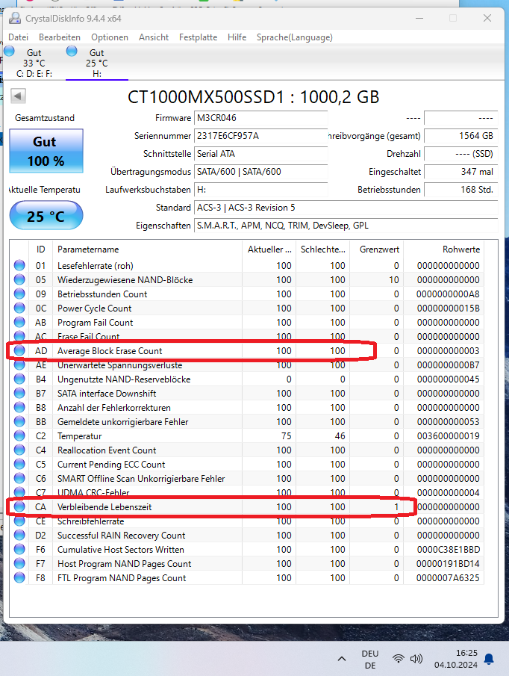The height and width of the screenshot is (676, 509).
Task: Click status icon of Gemeldete unkorrigierbare Fehler row
Action: 19,421
